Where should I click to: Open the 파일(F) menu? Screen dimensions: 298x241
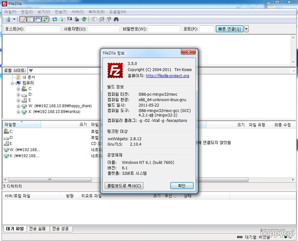coord(10,12)
